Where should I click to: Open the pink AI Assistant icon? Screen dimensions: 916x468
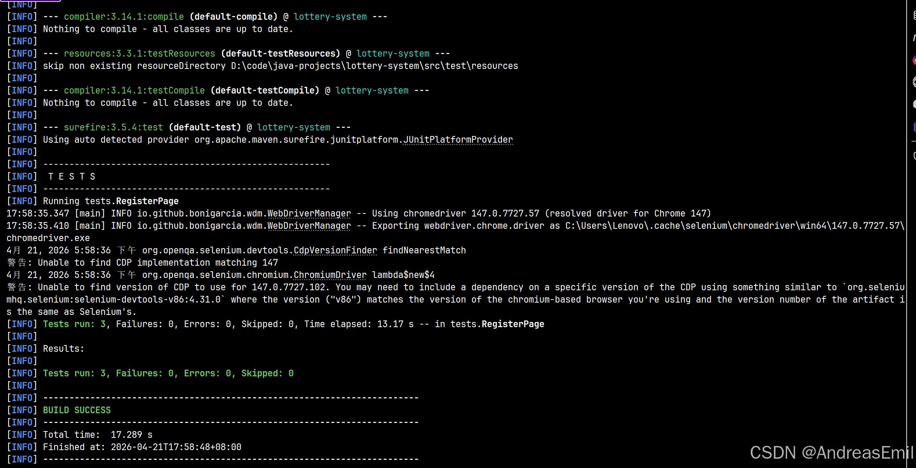point(914,60)
